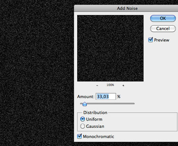Zoom out preview with minus icon
The height and width of the screenshot is (146, 178).
(x=97, y=85)
